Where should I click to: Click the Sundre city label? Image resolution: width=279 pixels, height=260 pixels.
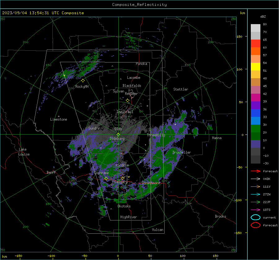[94, 128]
